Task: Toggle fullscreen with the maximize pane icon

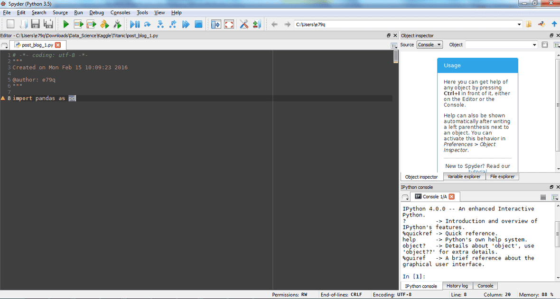Action: [229, 24]
